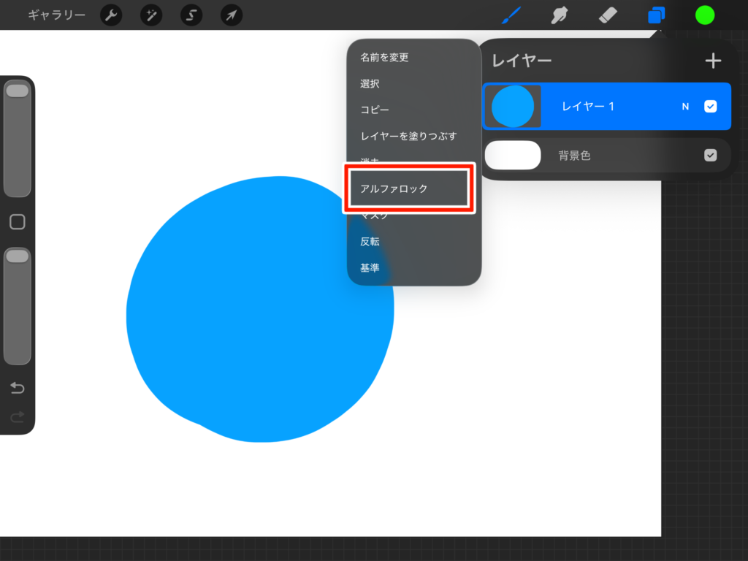
Task: Toggle visibility checkbox of レイヤー 1
Action: point(710,107)
